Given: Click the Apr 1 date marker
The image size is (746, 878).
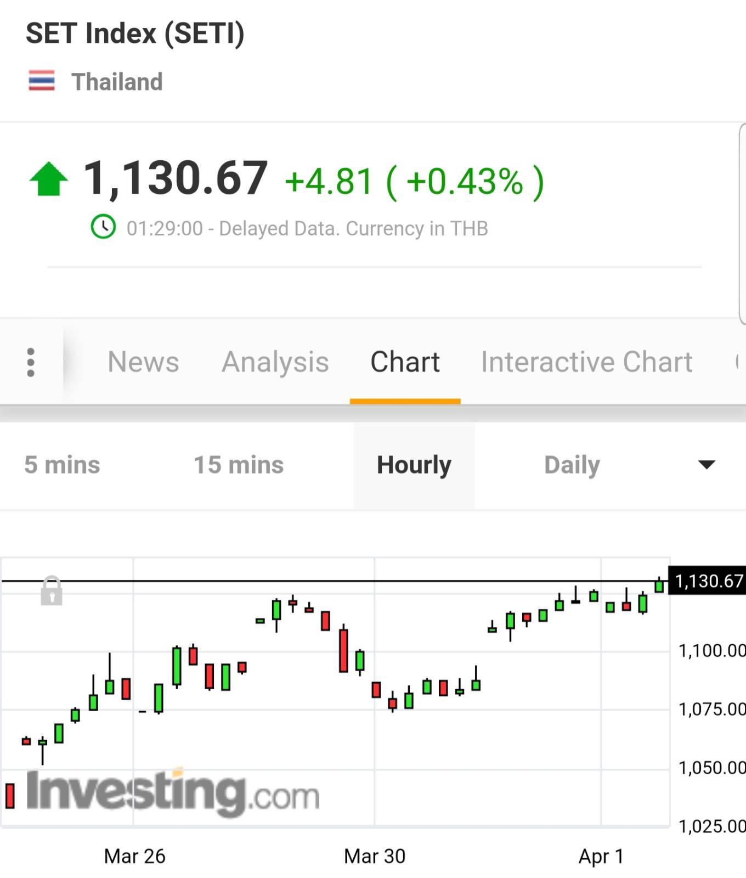Looking at the screenshot, I should tap(601, 856).
